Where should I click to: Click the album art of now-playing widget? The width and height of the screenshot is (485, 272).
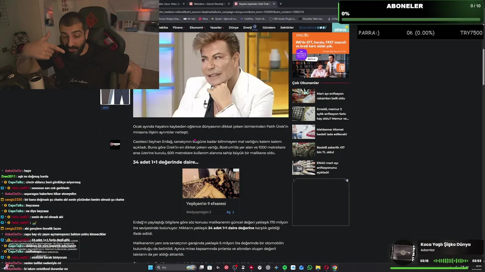point(402,252)
